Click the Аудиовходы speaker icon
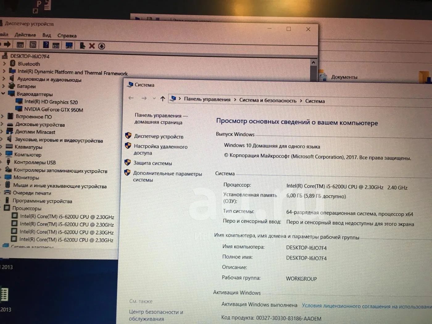Image resolution: width=432 pixels, height=324 pixels. click(x=12, y=78)
